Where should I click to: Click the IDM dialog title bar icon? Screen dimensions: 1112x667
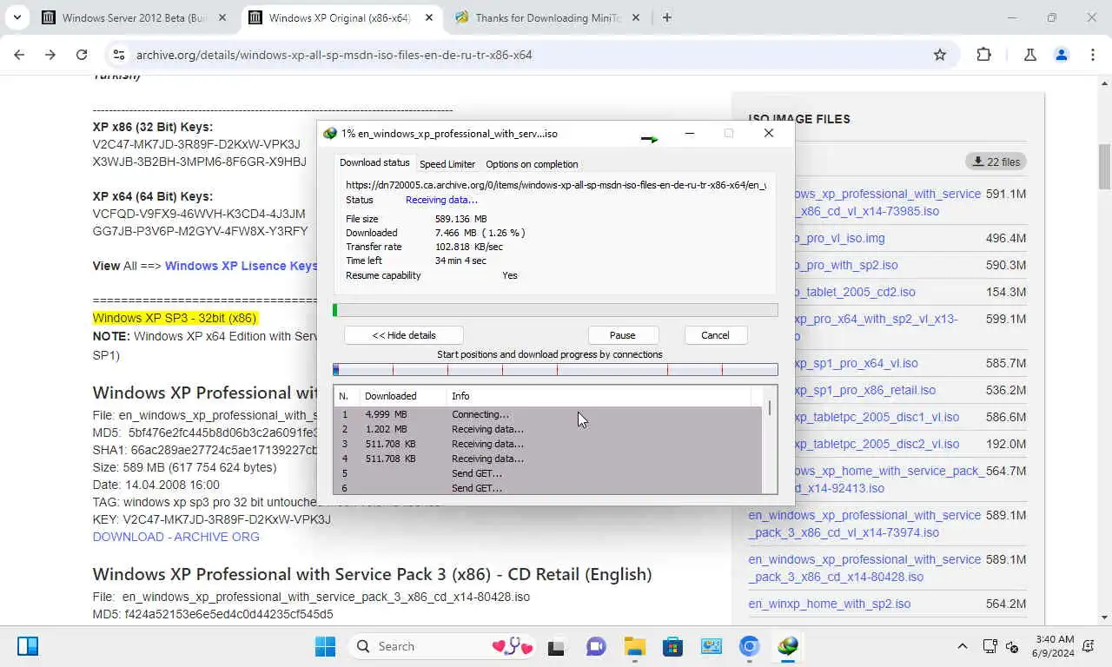(x=330, y=134)
